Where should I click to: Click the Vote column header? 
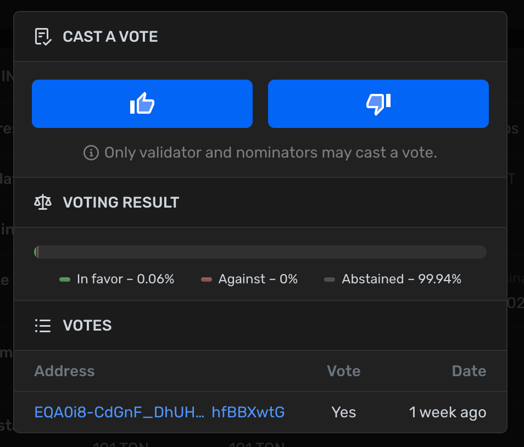coord(344,371)
